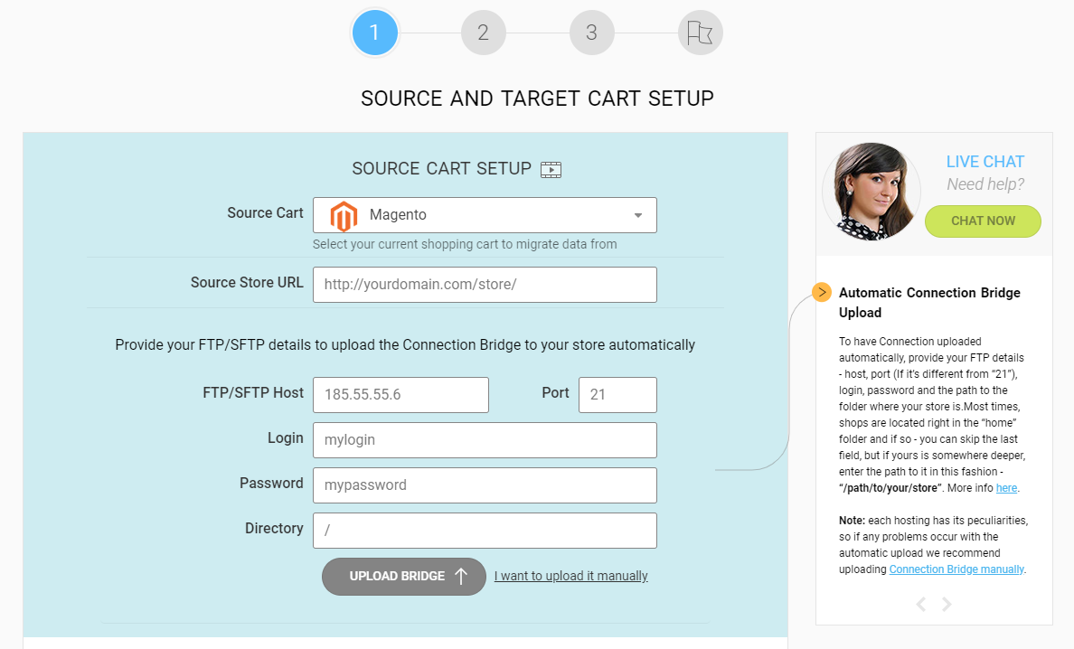Image resolution: width=1074 pixels, height=649 pixels.
Task: Click the orange arrow bullet next to Automatic Connection Bridge
Action: coord(821,292)
